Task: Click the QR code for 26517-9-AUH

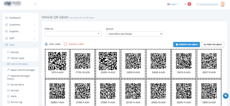Action: pos(209,61)
